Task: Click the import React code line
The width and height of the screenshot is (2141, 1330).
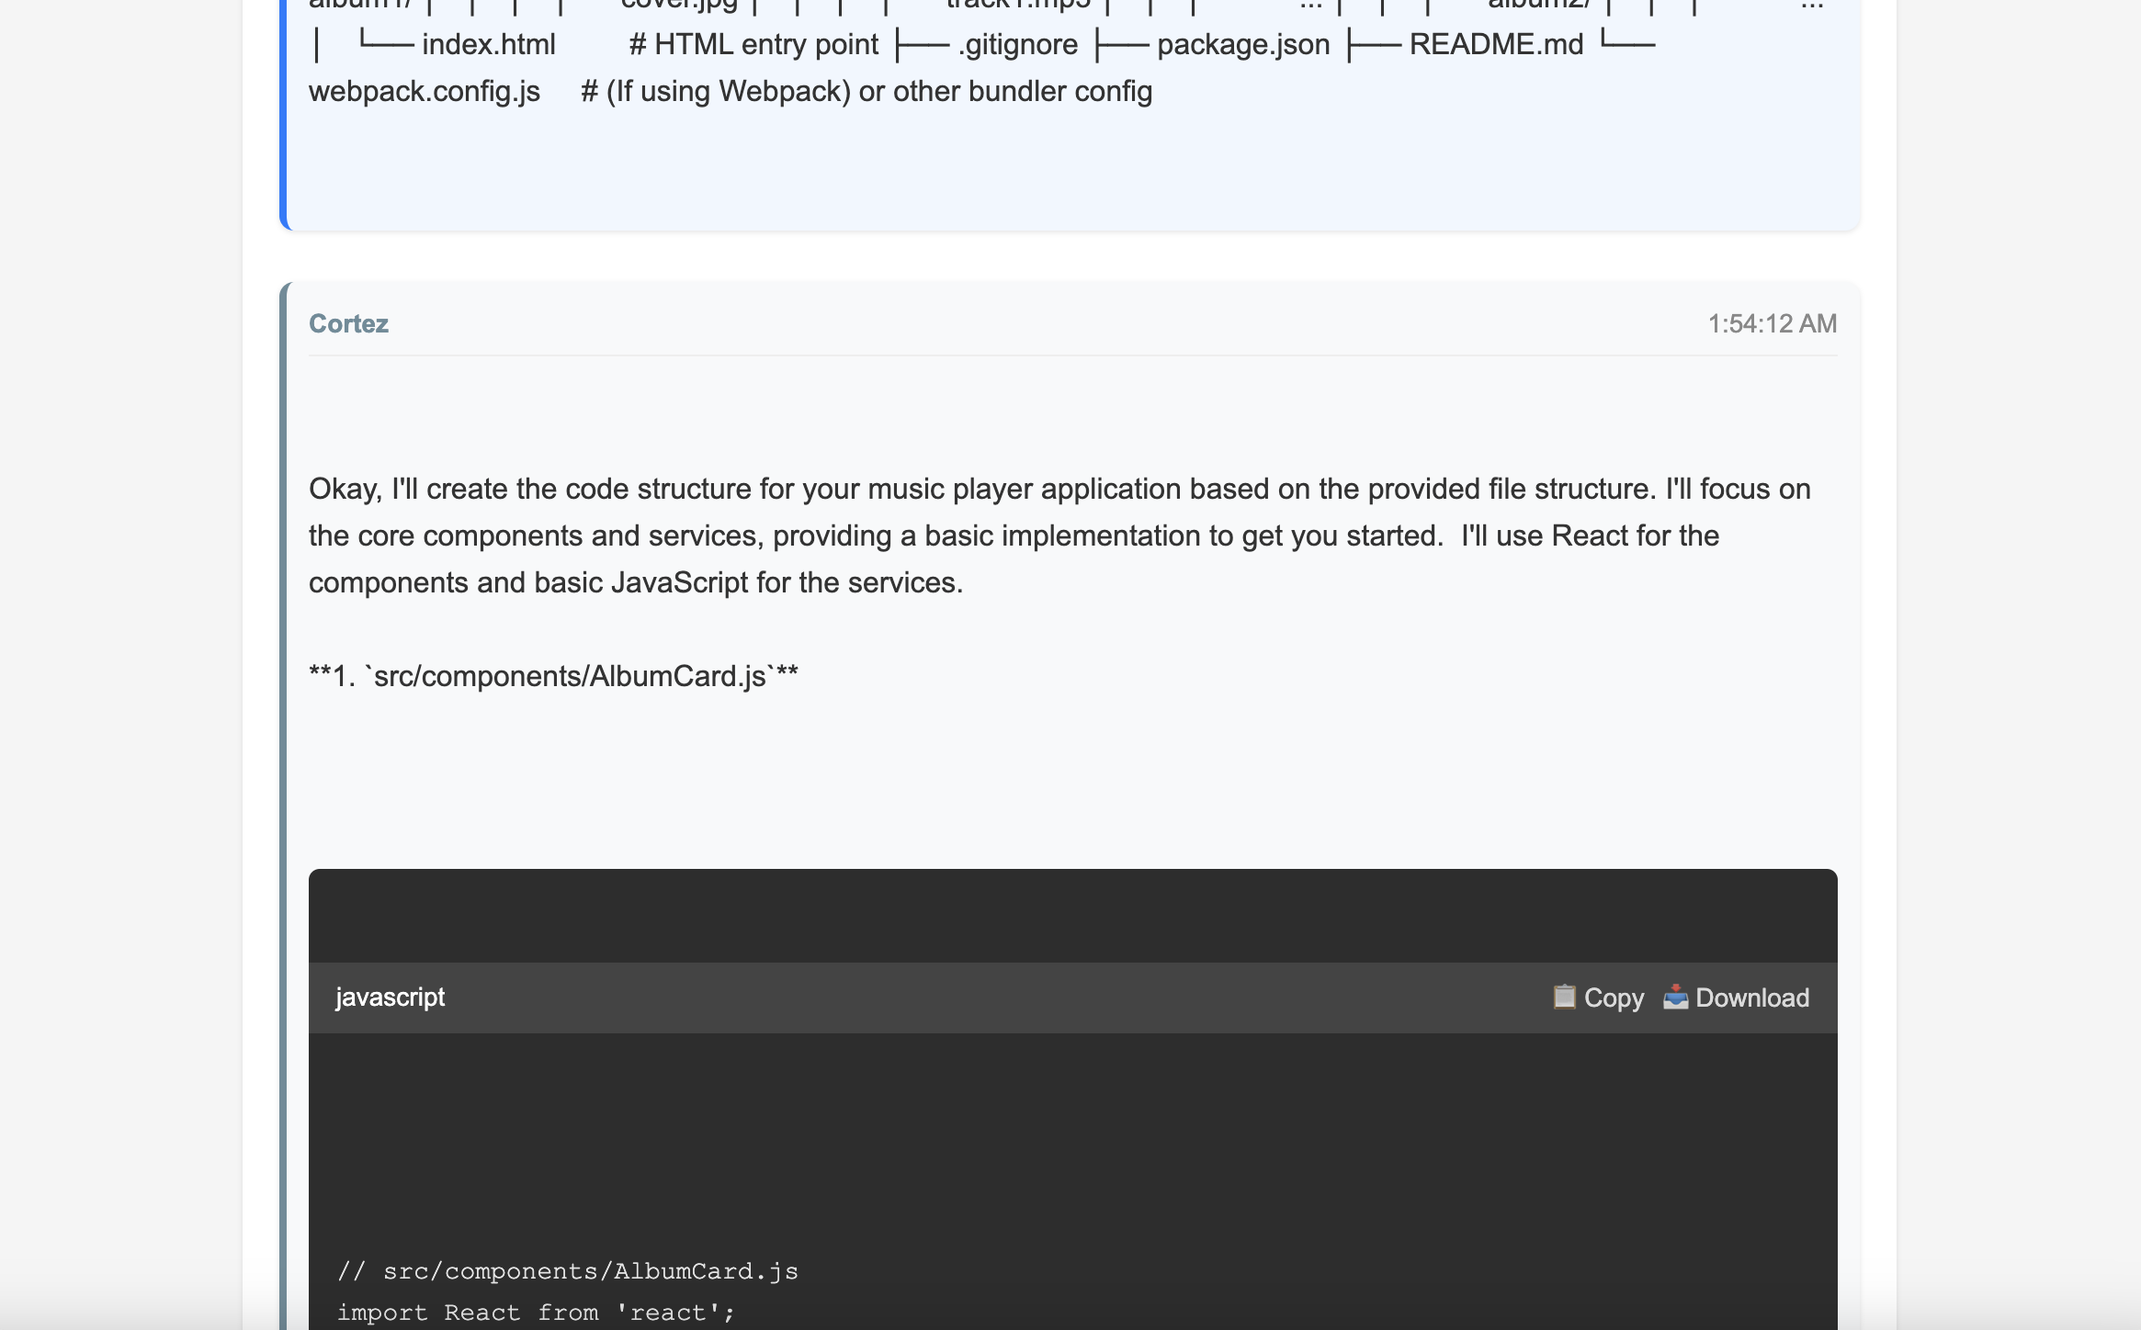Action: (536, 1313)
